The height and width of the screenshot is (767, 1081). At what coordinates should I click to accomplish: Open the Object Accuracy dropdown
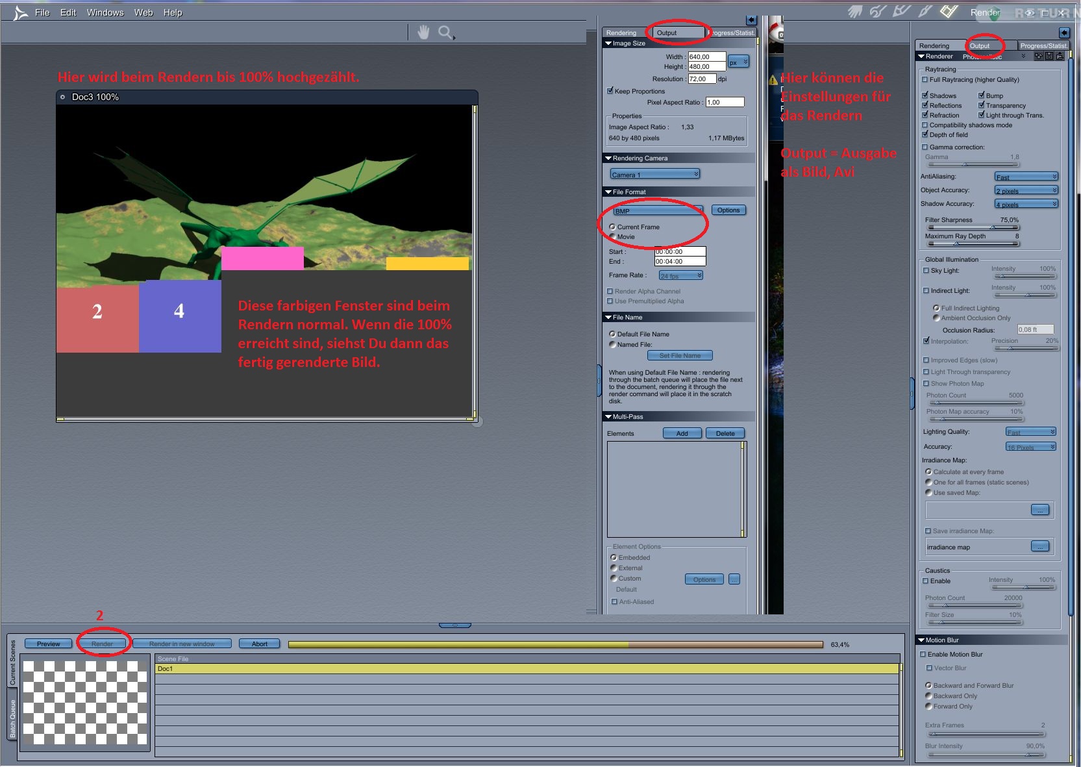[x=1026, y=190]
